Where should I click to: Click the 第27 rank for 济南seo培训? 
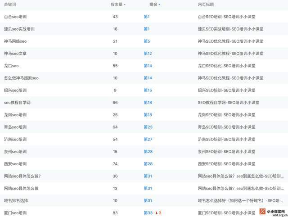[x=148, y=140]
